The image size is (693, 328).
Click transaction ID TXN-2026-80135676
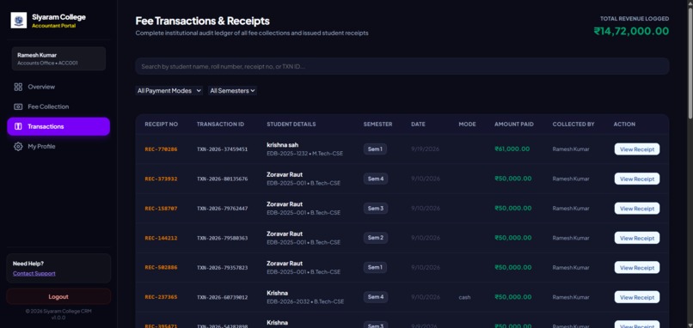point(223,179)
